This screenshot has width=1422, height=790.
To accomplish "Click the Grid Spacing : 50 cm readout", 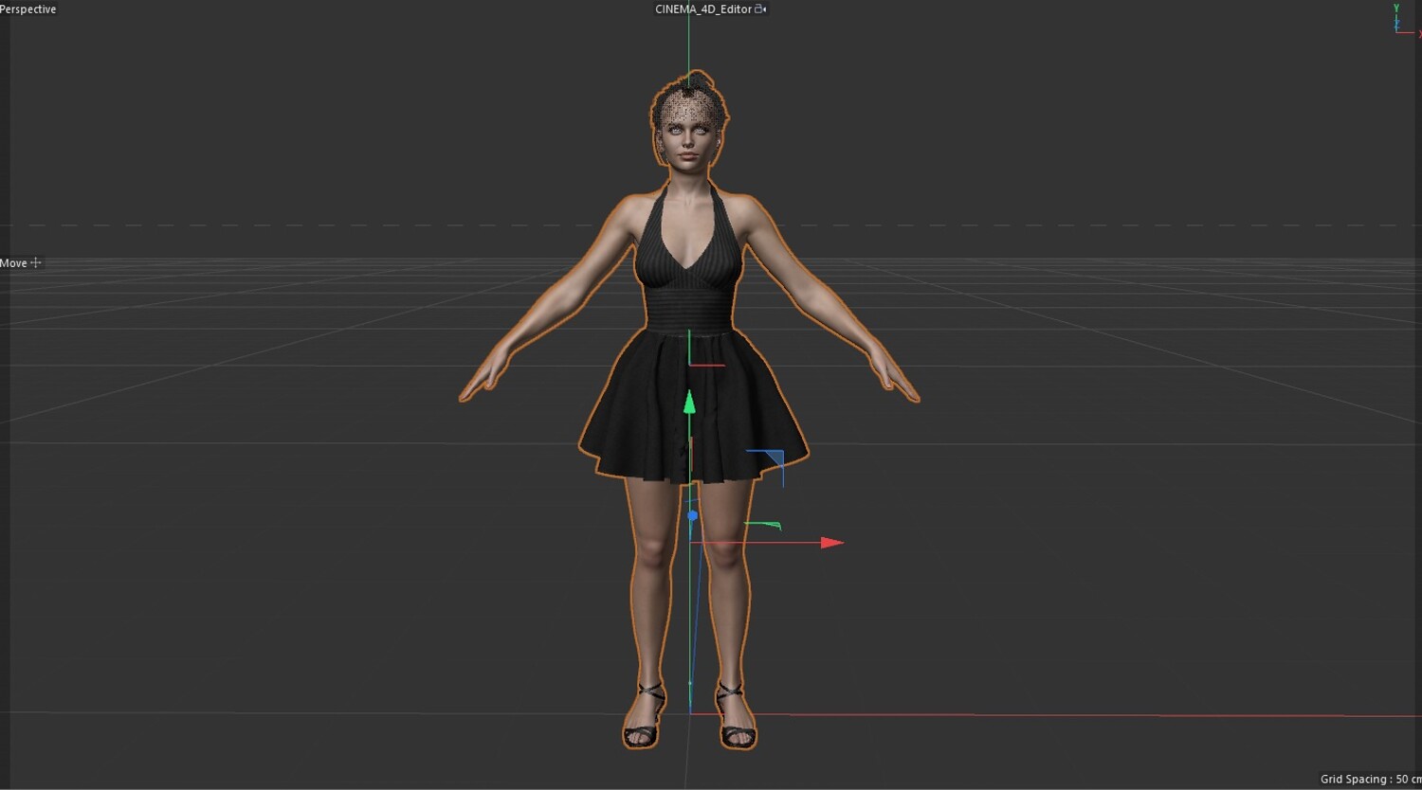I will (x=1371, y=780).
